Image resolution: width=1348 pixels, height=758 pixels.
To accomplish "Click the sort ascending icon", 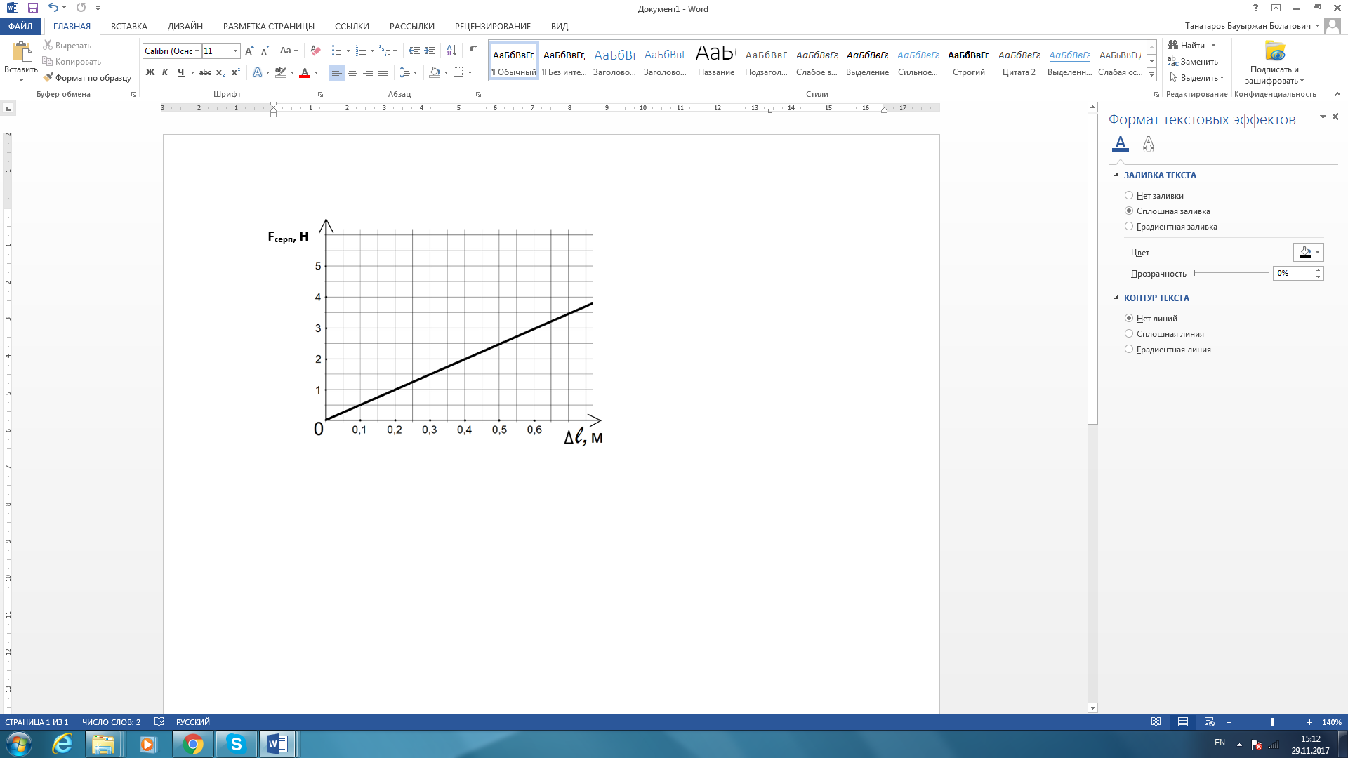I will coord(451,51).
